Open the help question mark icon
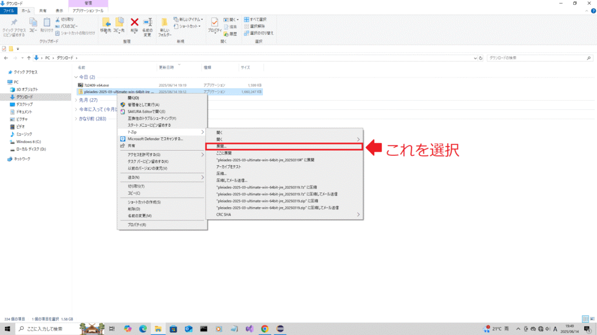 click(x=593, y=11)
